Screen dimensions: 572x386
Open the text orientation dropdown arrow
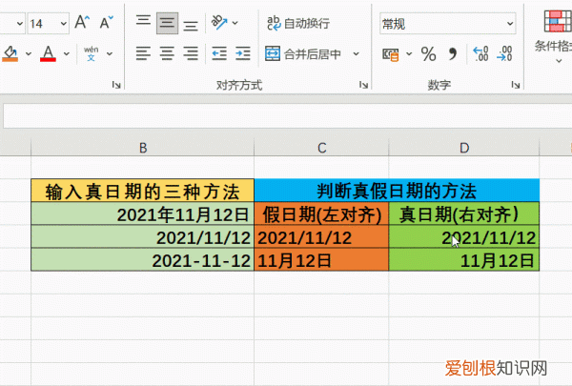(235, 23)
